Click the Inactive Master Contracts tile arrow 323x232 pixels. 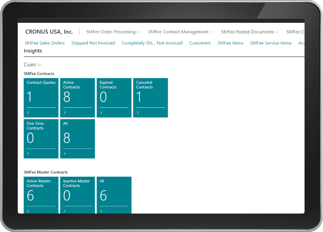65,211
